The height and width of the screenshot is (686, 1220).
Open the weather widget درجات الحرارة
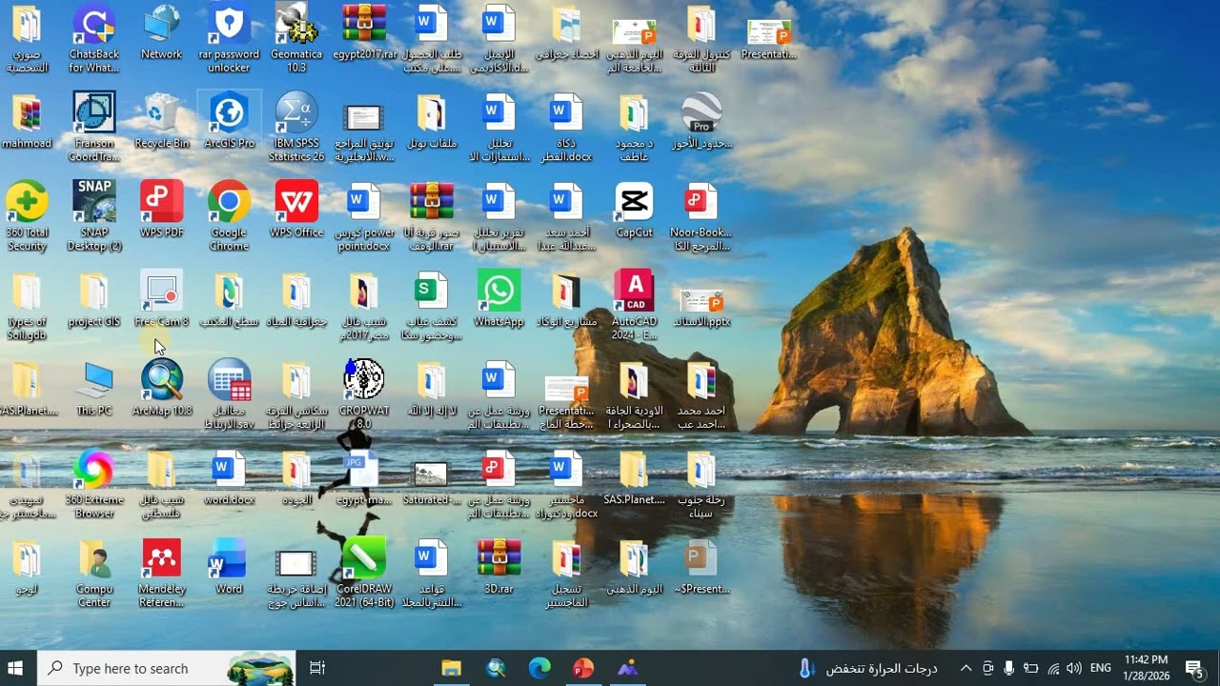pyautogui.click(x=867, y=668)
